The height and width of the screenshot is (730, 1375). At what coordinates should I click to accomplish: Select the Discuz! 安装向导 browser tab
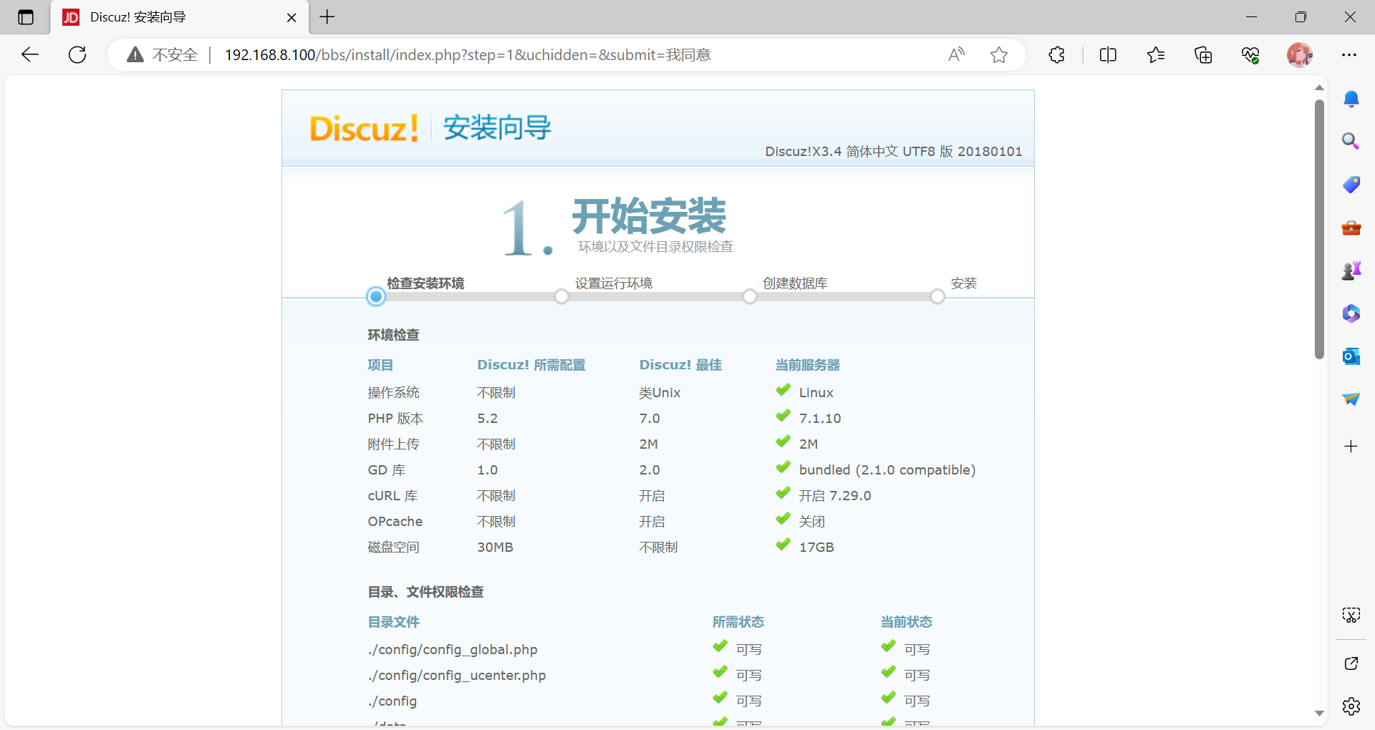180,17
